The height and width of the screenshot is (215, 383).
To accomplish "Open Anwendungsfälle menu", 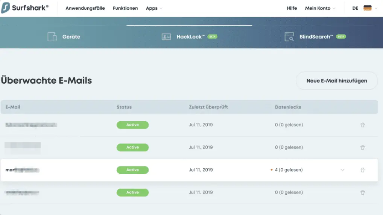I will point(85,8).
